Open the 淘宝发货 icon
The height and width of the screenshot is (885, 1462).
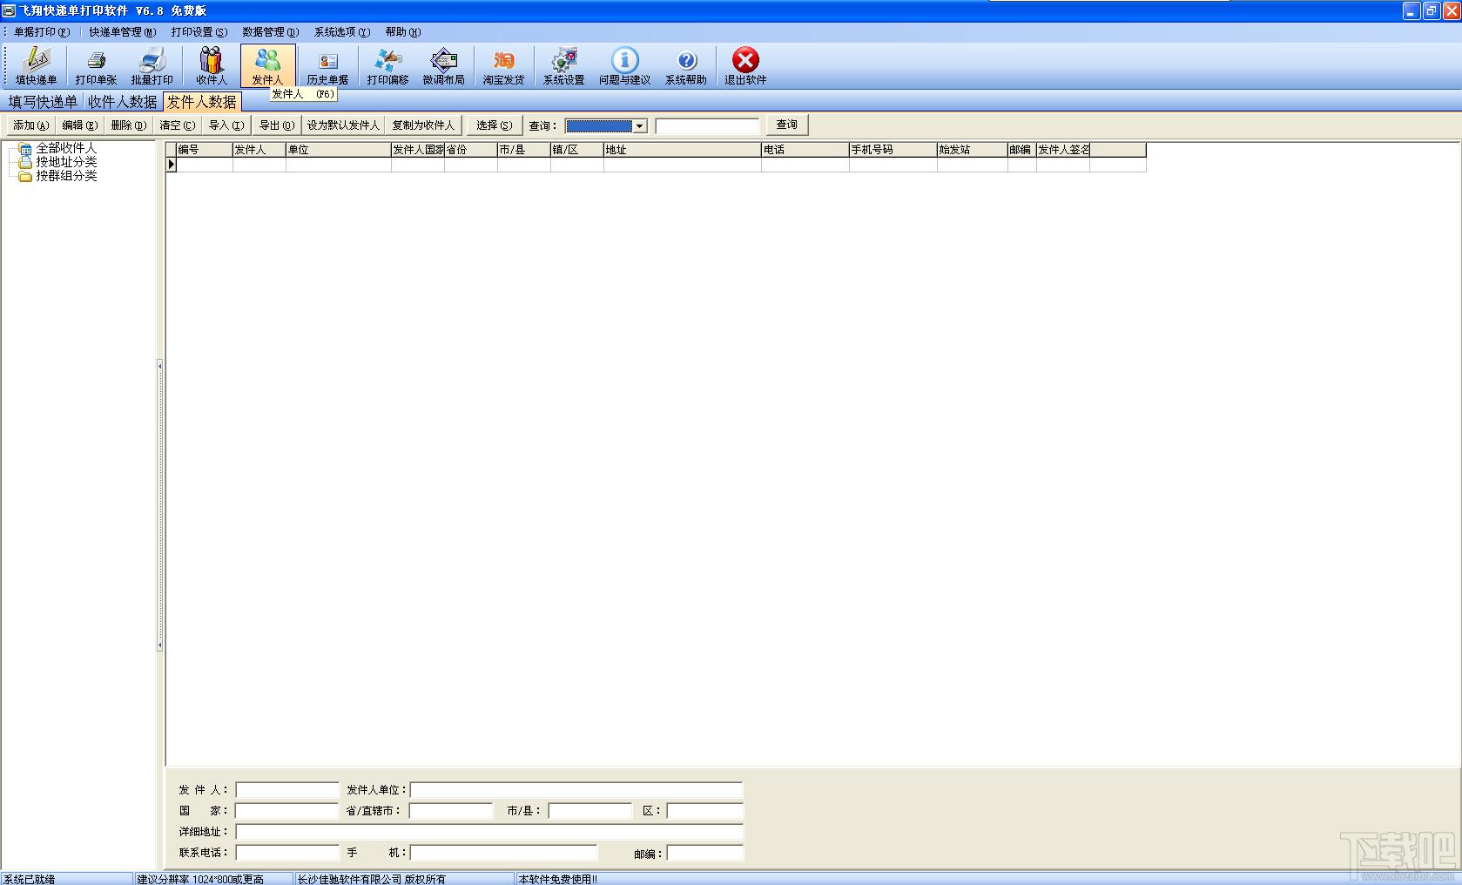pos(503,66)
